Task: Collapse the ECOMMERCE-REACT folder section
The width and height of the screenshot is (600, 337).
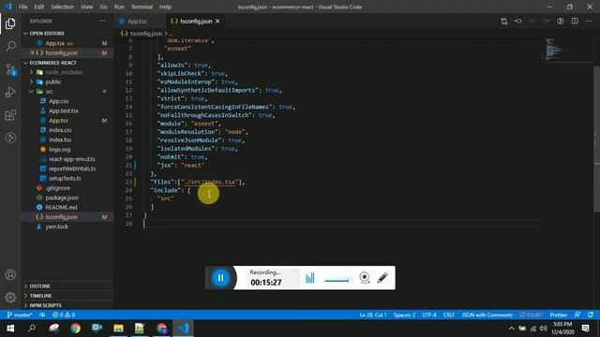Action: [52, 63]
